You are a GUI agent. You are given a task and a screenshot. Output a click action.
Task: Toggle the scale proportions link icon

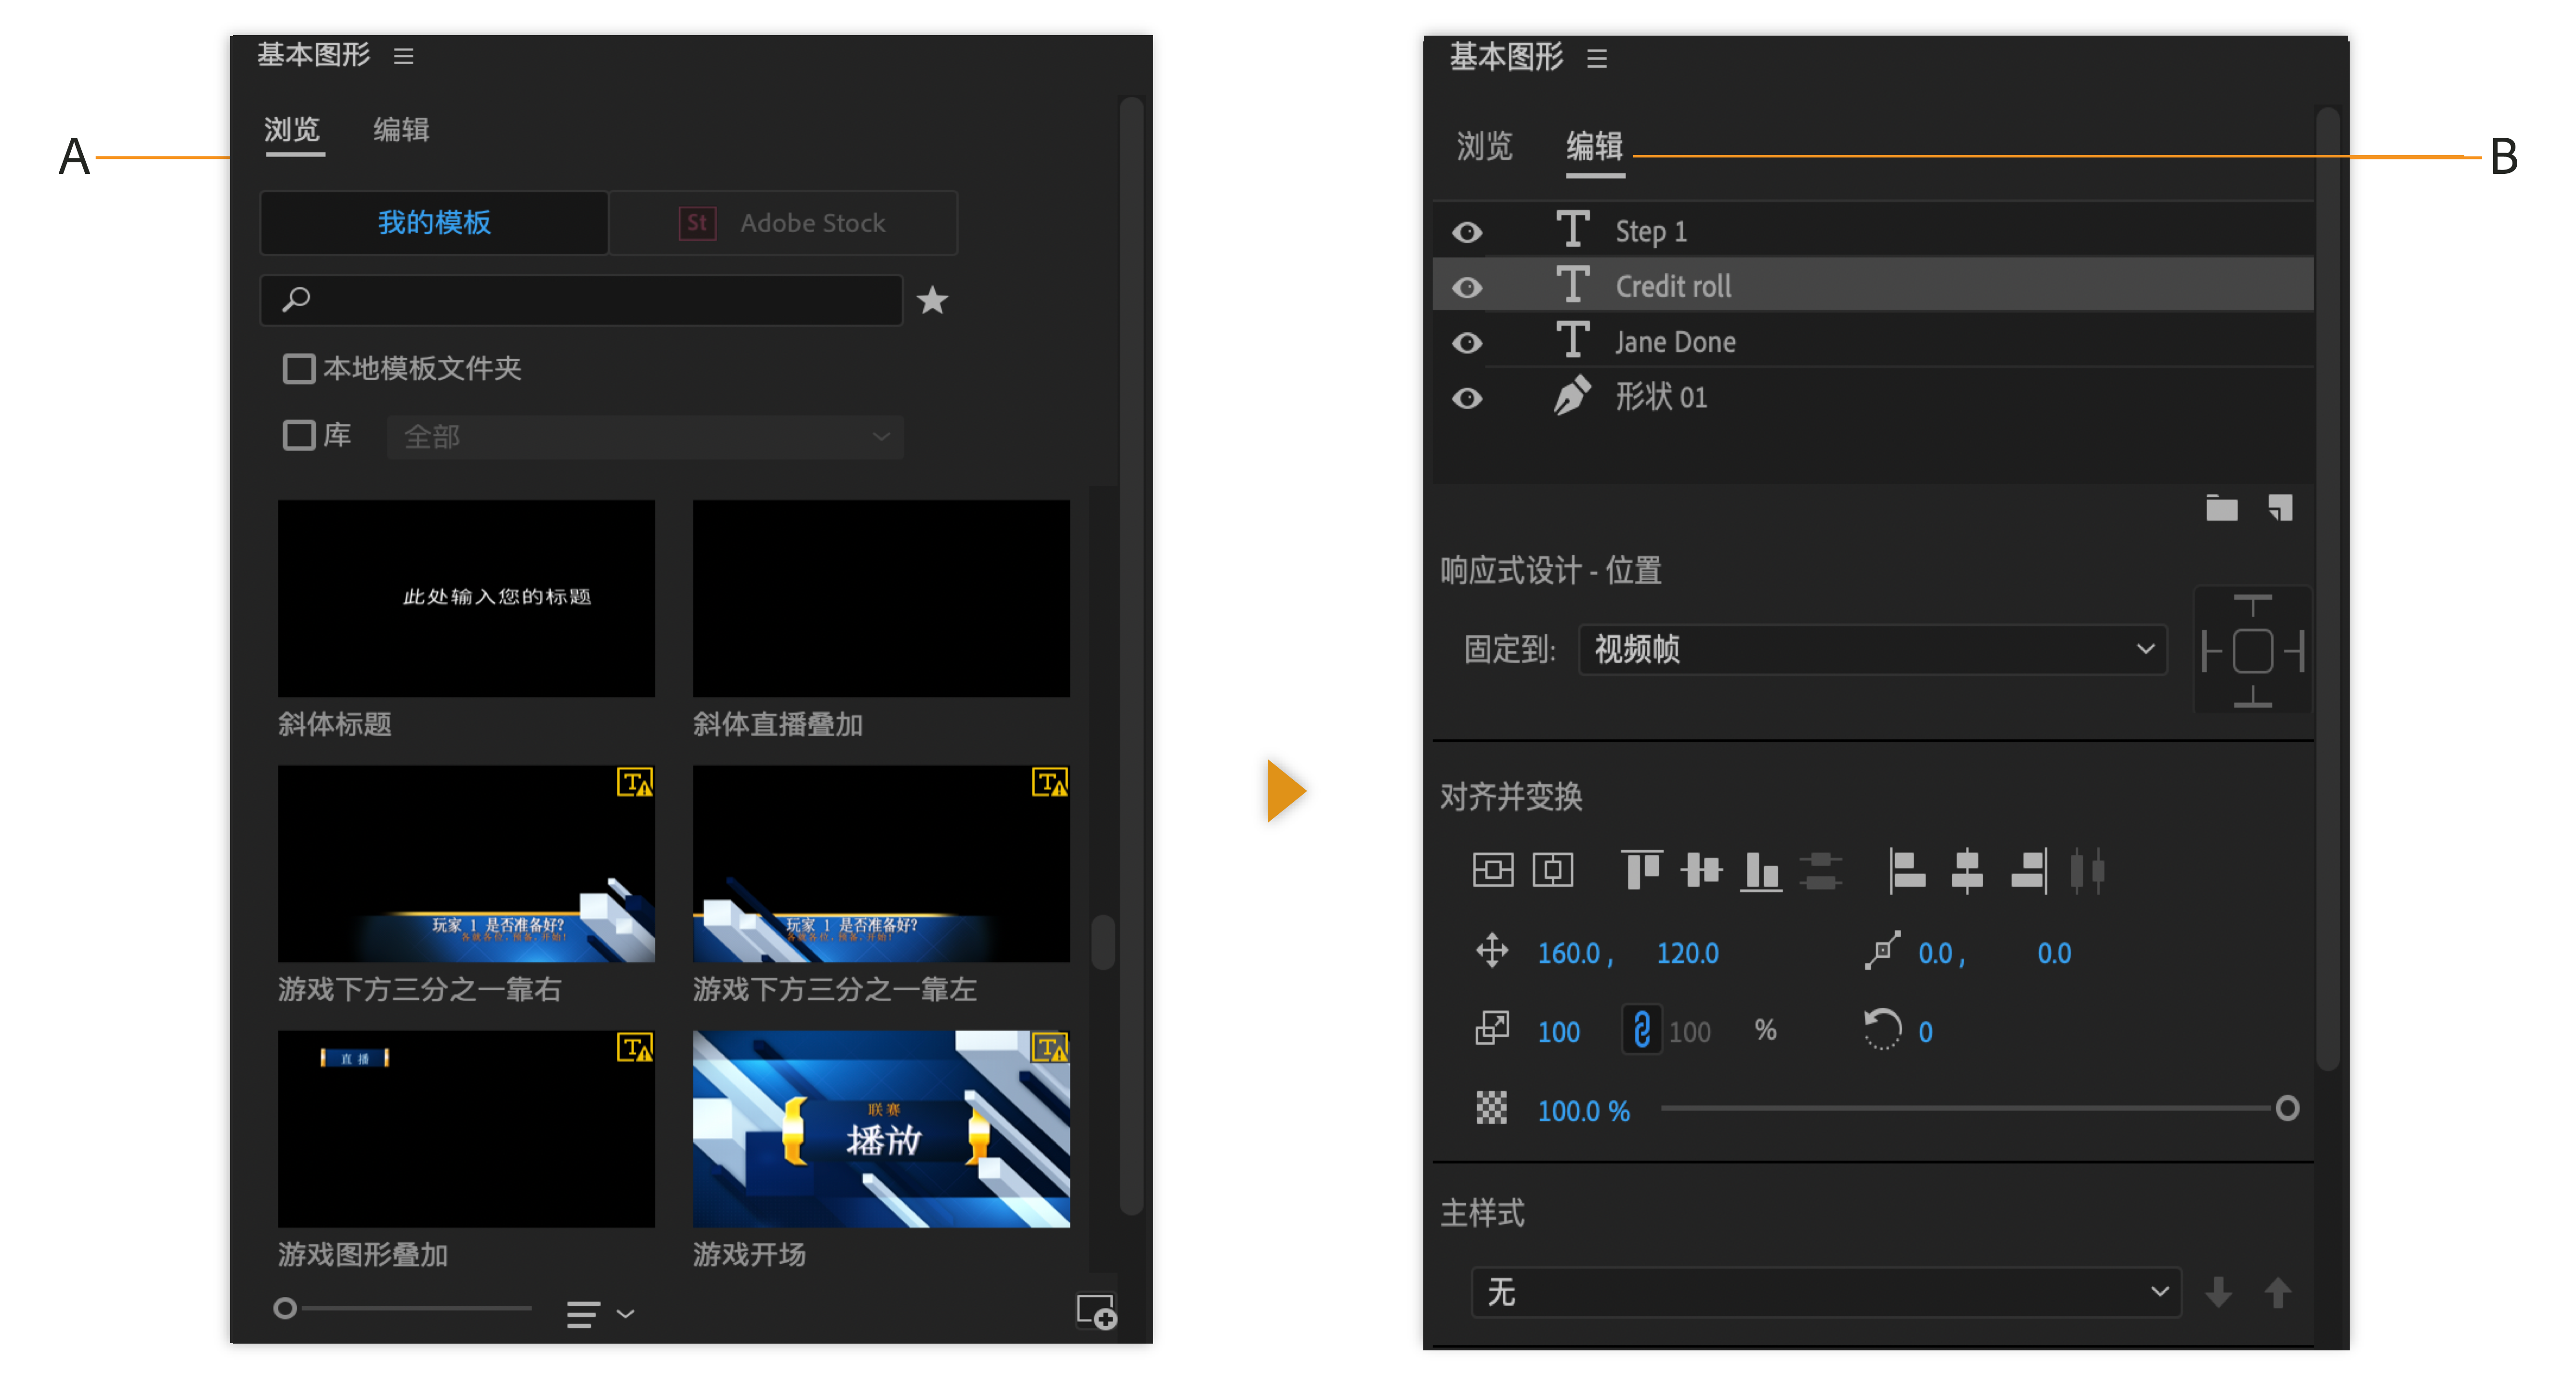[1641, 1030]
